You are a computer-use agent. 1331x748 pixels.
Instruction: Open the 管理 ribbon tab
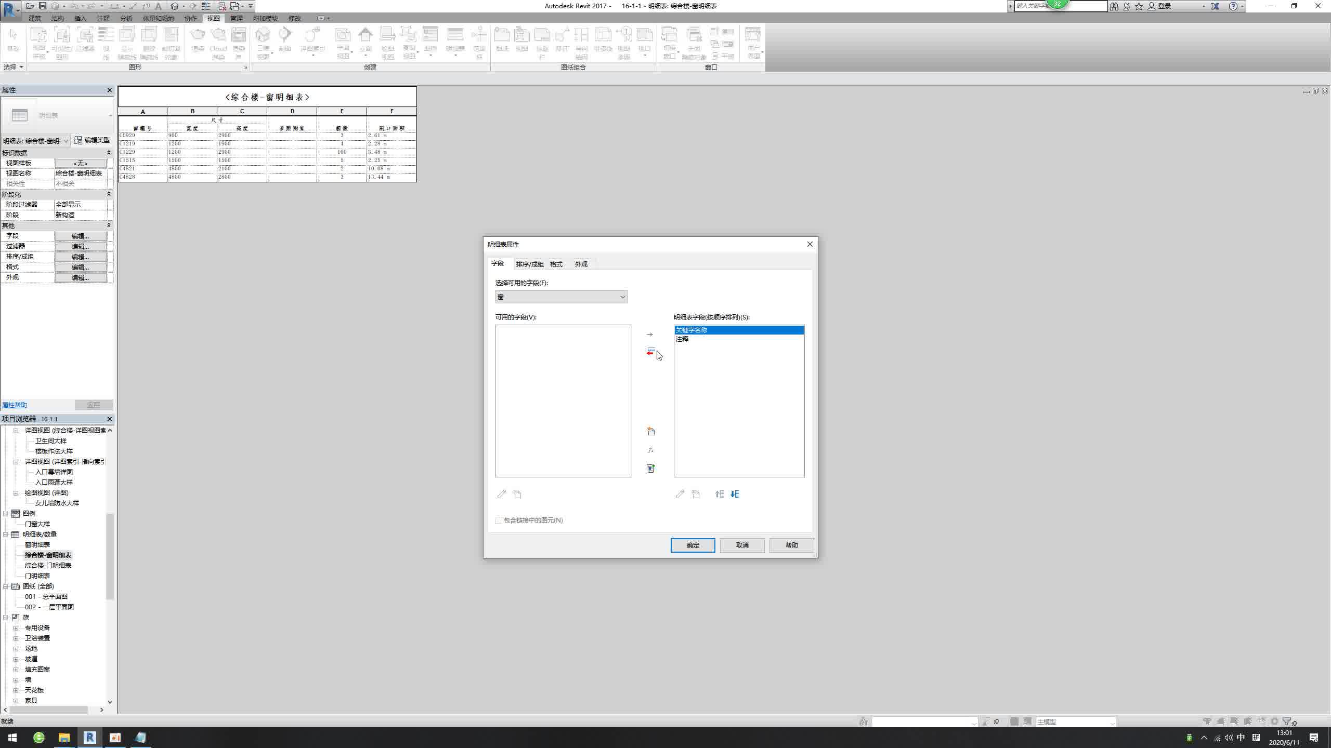click(237, 18)
